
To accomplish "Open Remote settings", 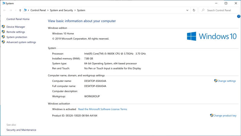I will click(16, 32).
